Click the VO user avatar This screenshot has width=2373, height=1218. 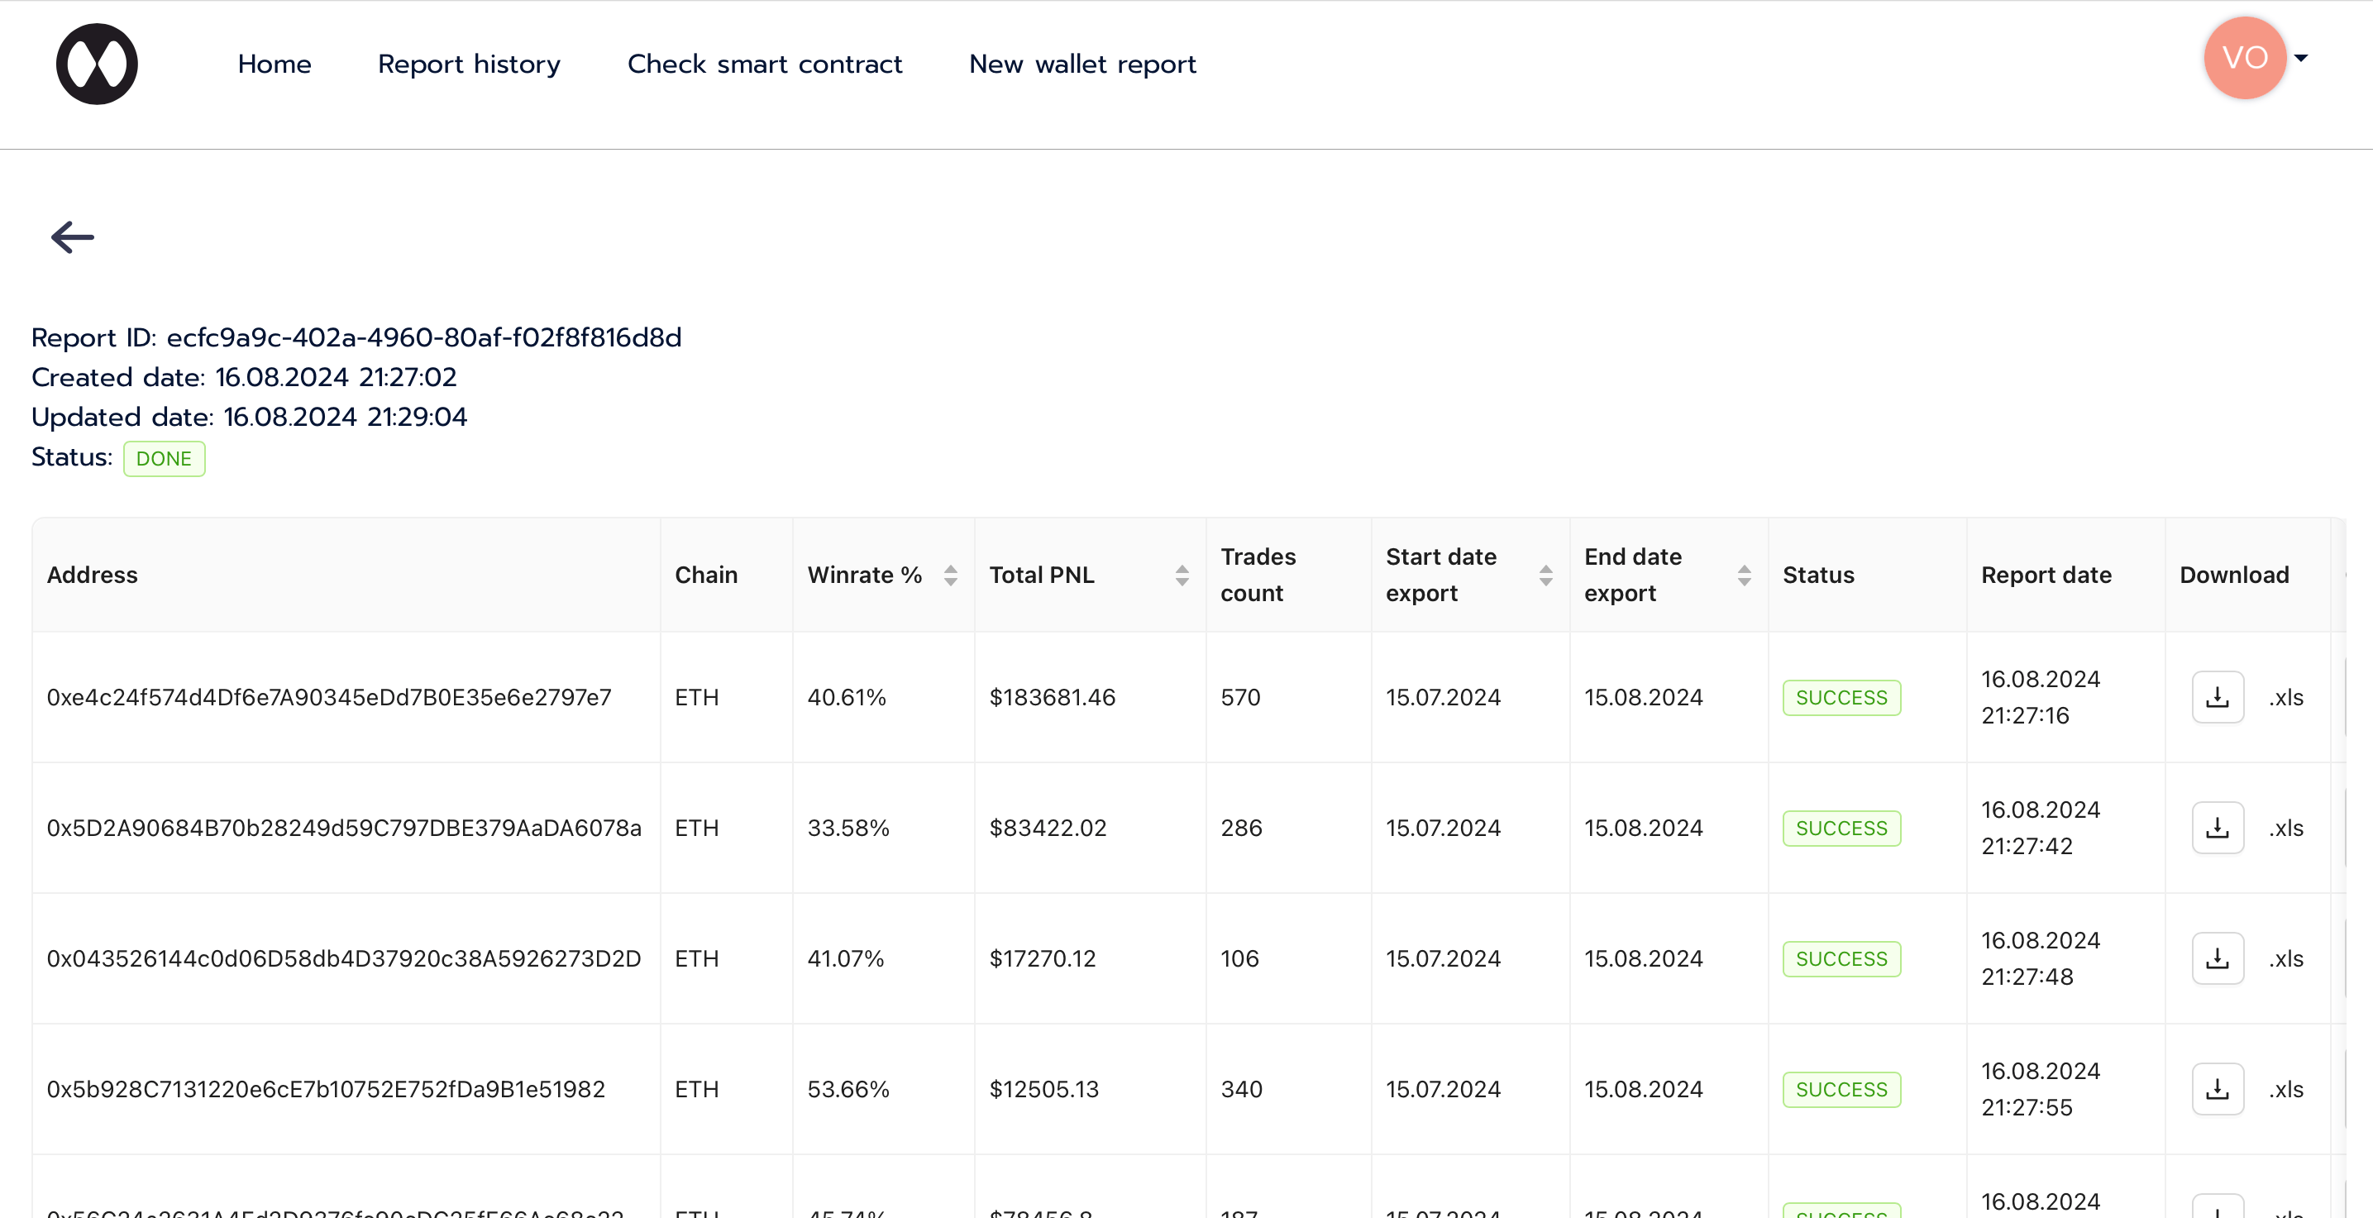pos(2244,57)
